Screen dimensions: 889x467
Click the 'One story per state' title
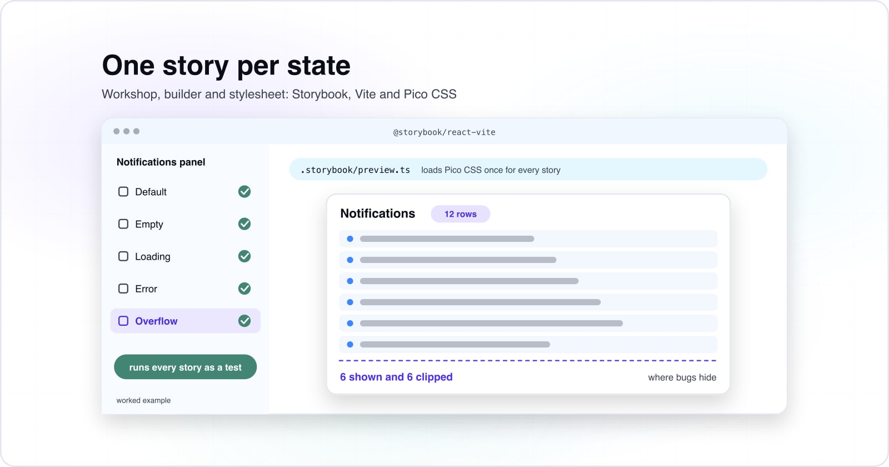[x=226, y=66]
